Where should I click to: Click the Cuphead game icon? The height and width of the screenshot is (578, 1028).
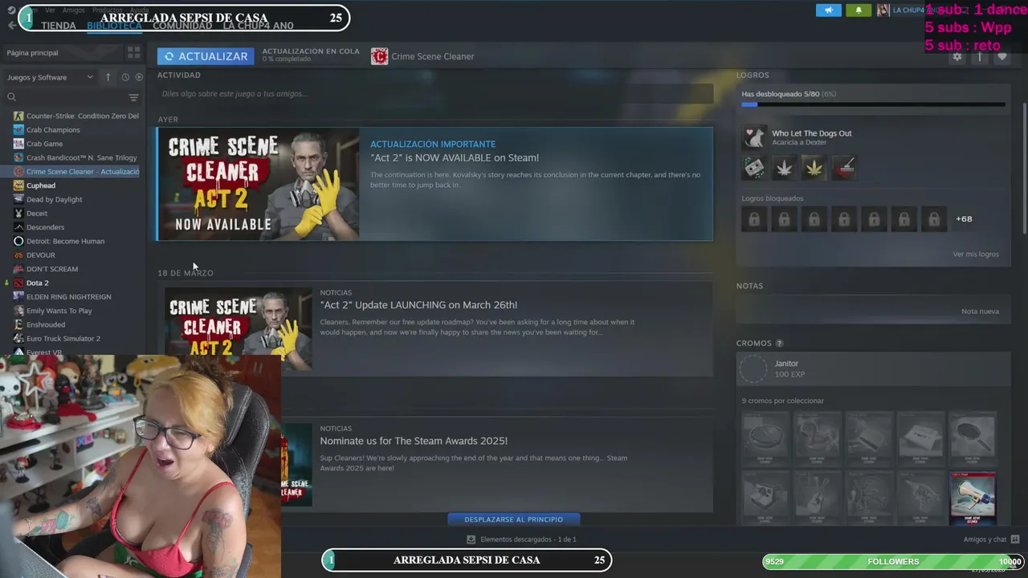point(18,185)
